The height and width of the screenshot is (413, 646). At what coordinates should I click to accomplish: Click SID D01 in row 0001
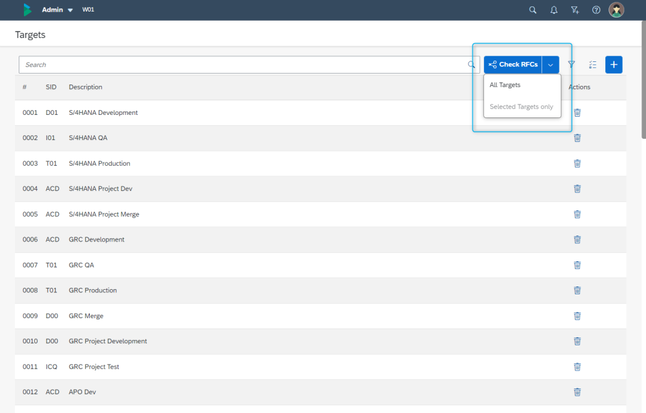52,113
